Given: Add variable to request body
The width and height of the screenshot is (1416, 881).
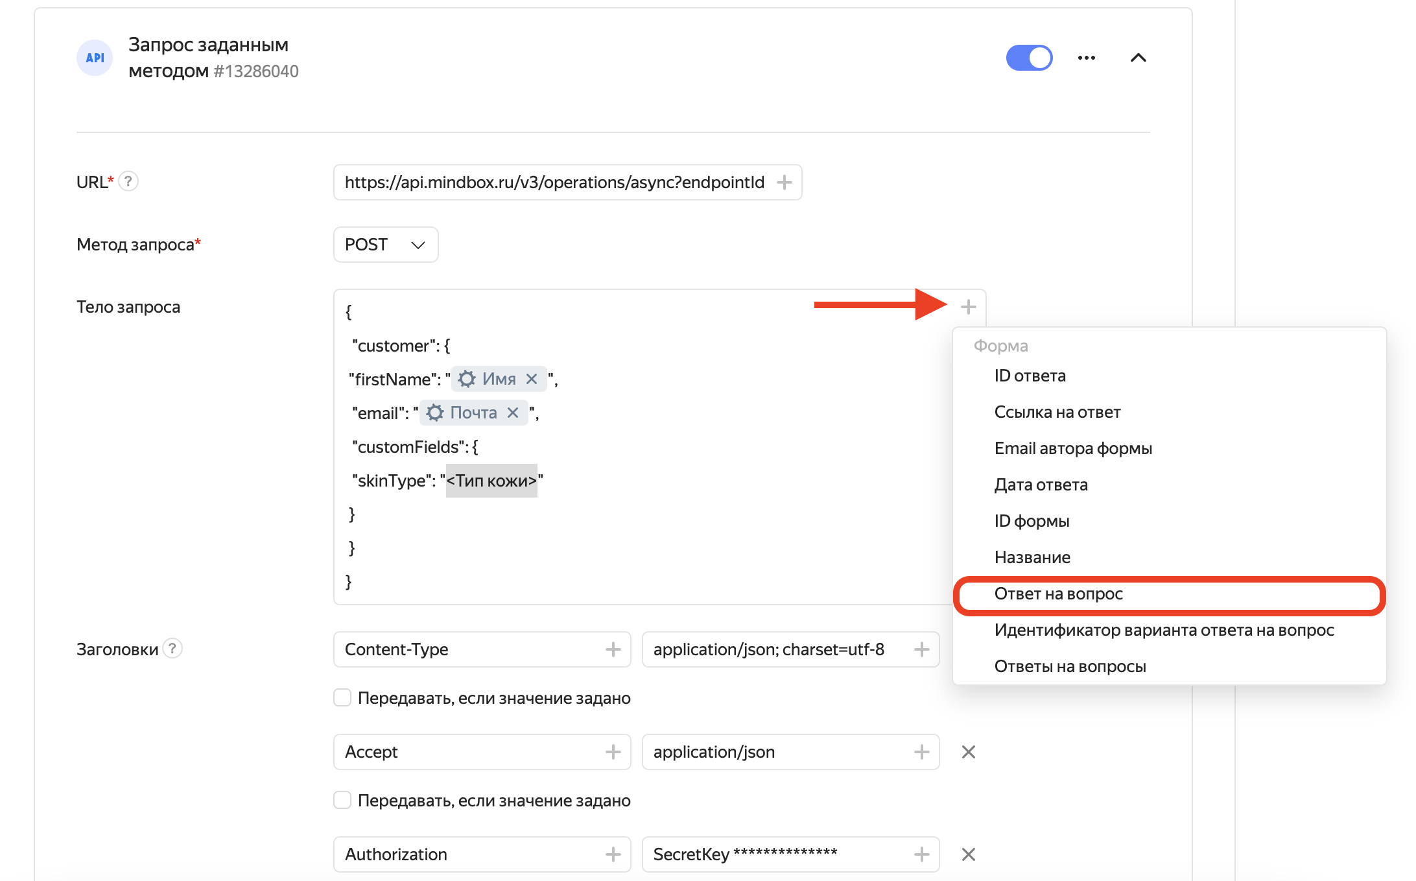Looking at the screenshot, I should 968,306.
